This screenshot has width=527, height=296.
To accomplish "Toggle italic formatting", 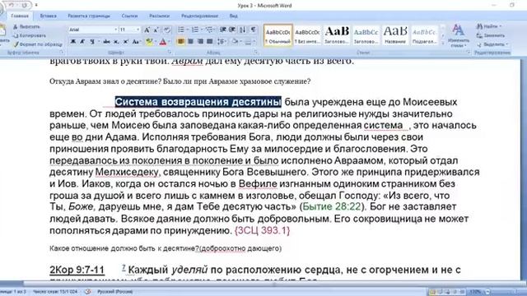I will [x=82, y=42].
